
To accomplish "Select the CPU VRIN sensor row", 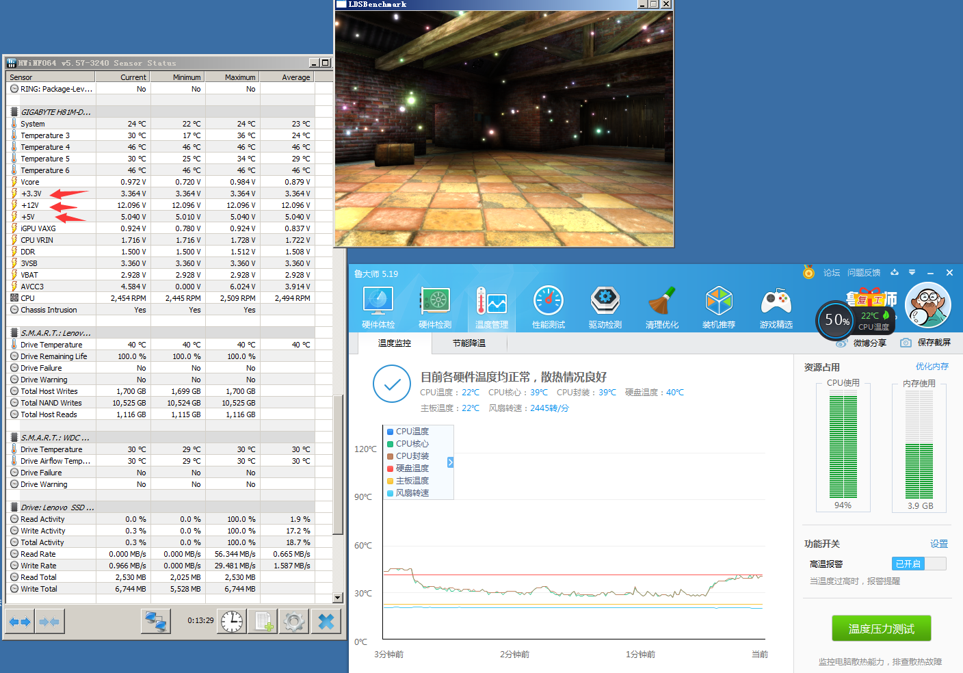I will [161, 240].
